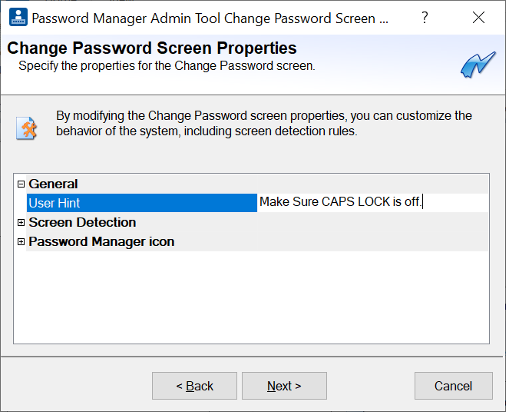Expand the Password Manager icon section

[x=21, y=242]
